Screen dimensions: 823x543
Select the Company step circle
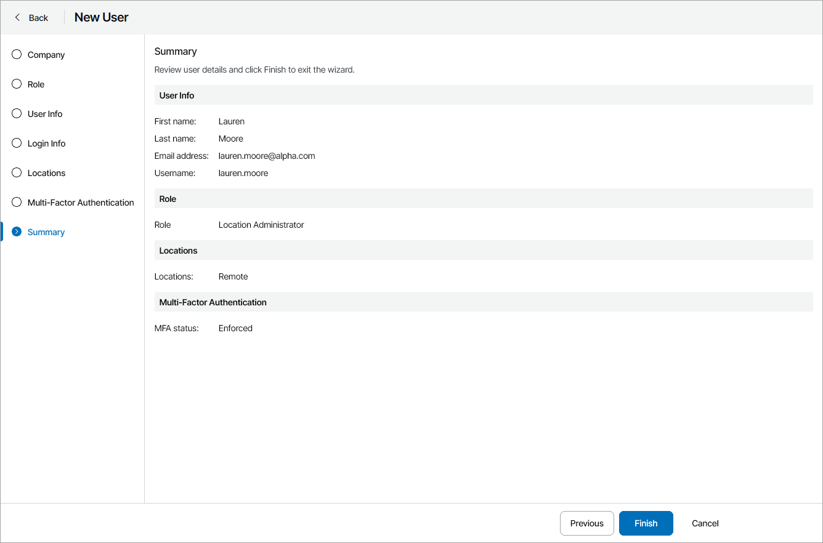16,54
